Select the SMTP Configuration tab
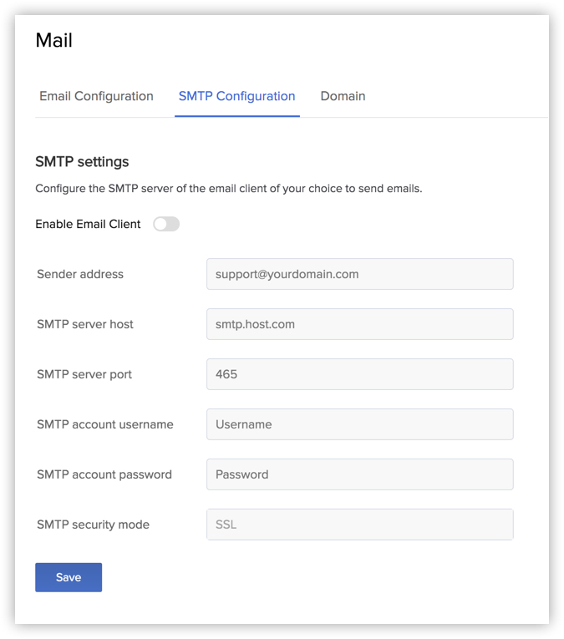 pos(236,96)
